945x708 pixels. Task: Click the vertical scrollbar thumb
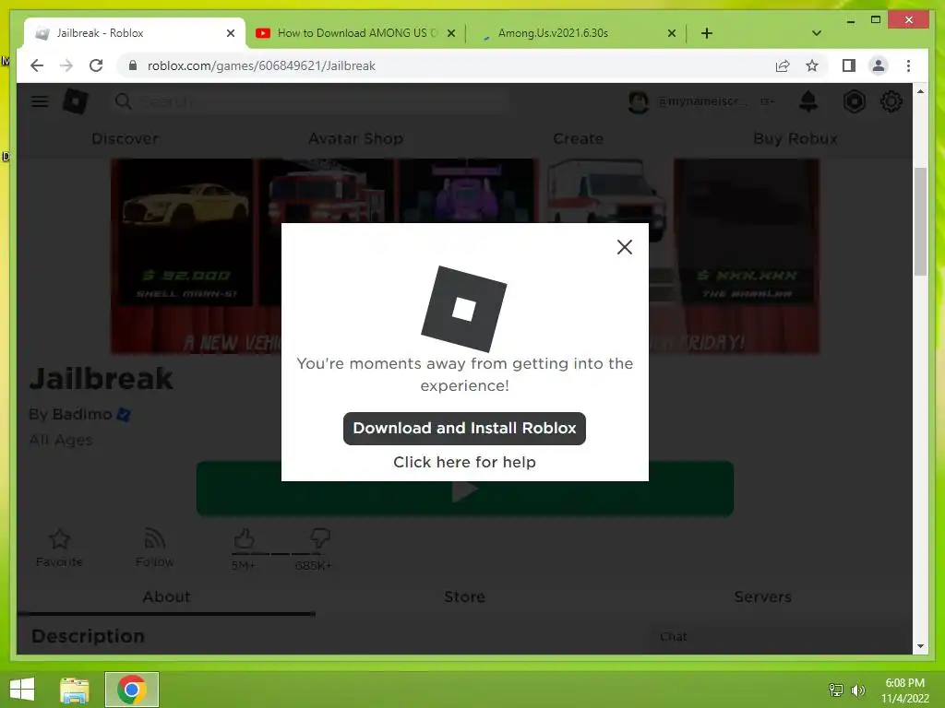(x=920, y=221)
